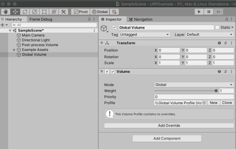This screenshot has height=149, width=236.
Task: Select the Transform tool
Action: click(54, 12)
